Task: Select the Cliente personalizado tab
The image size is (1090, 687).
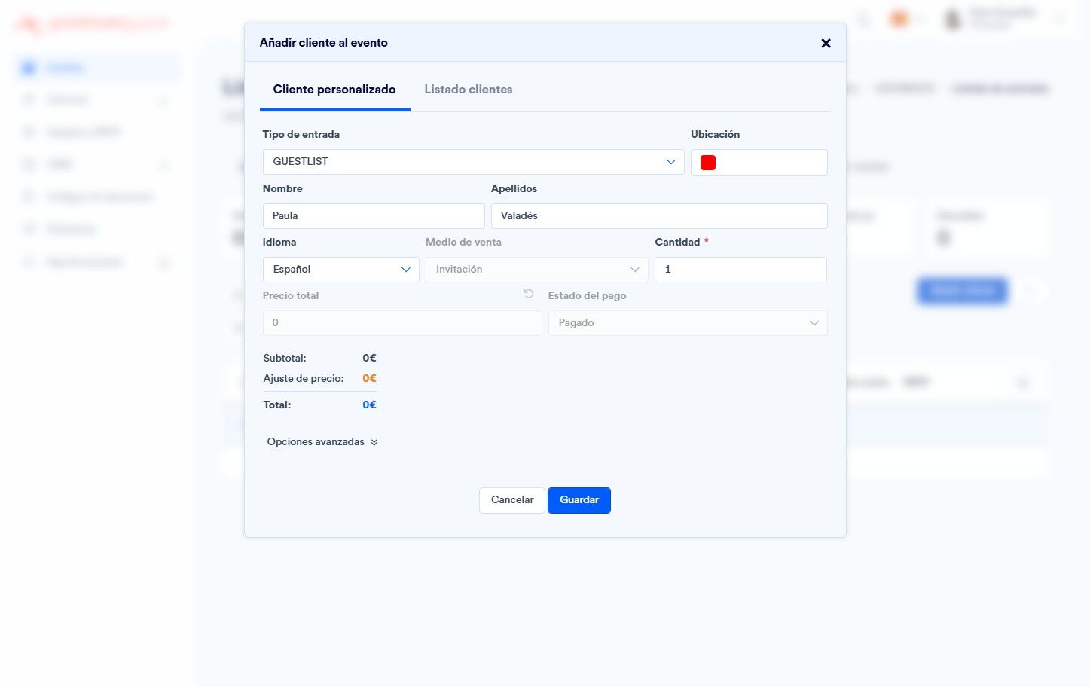Action: coord(334,90)
